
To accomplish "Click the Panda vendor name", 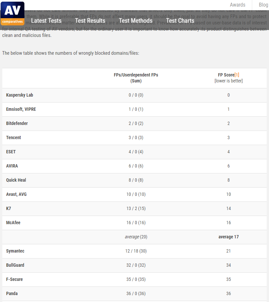I will pyautogui.click(x=12, y=293).
